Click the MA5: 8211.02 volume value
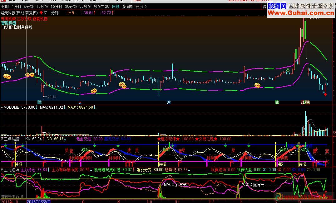 pyautogui.click(x=52, y=107)
